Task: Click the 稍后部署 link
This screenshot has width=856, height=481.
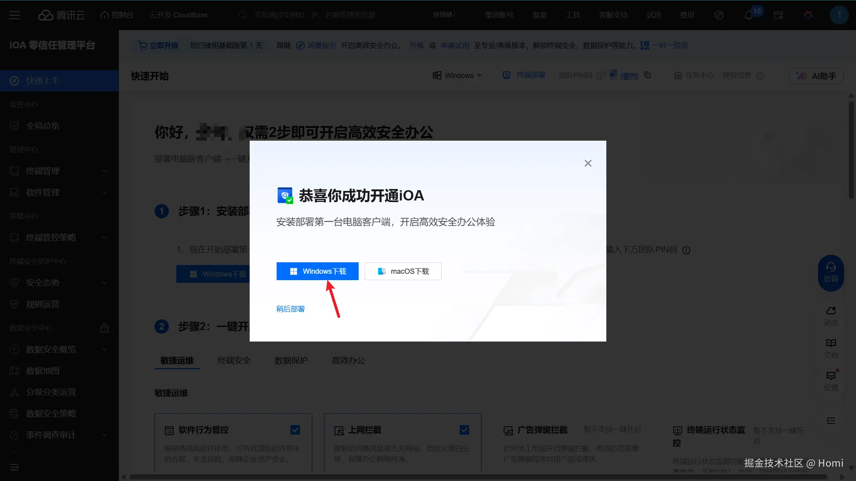Action: [290, 309]
